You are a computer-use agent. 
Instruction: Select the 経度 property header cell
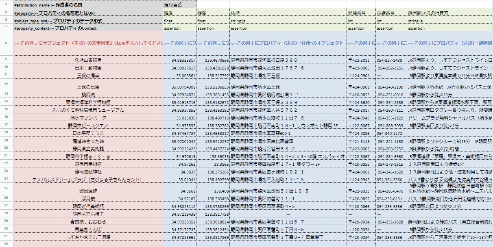click(x=213, y=13)
